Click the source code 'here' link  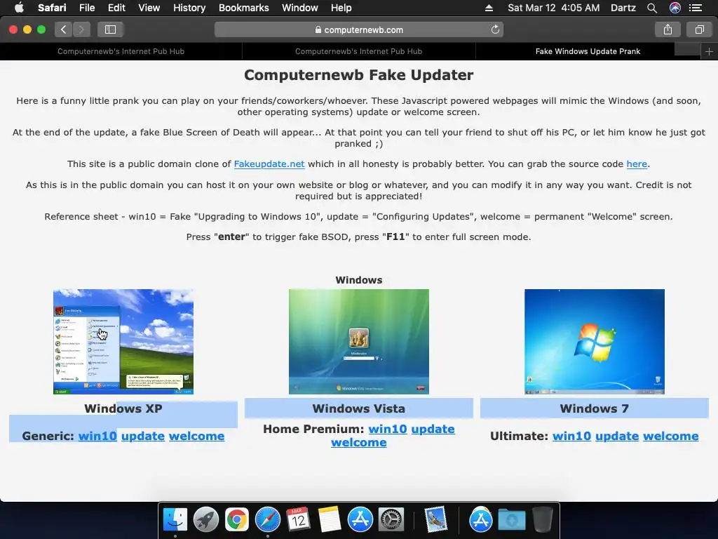[x=637, y=164]
